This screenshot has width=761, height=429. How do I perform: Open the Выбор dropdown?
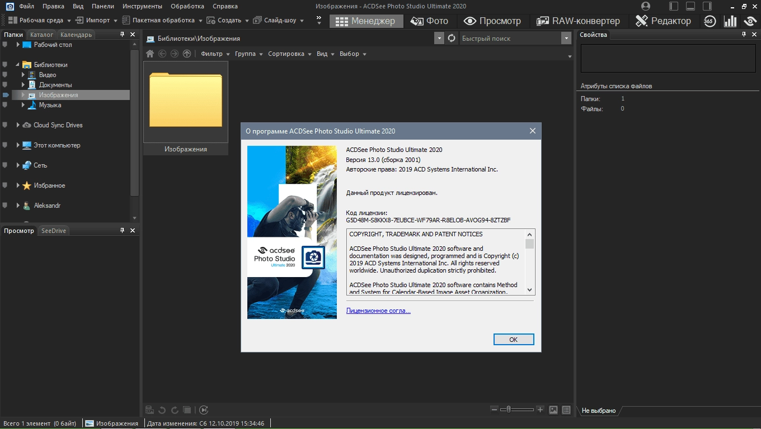[353, 54]
